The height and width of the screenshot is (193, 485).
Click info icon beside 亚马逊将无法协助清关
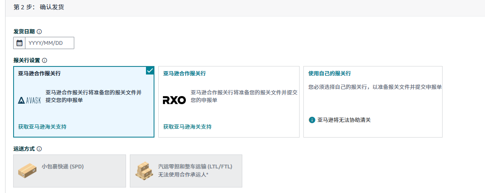[312, 120]
